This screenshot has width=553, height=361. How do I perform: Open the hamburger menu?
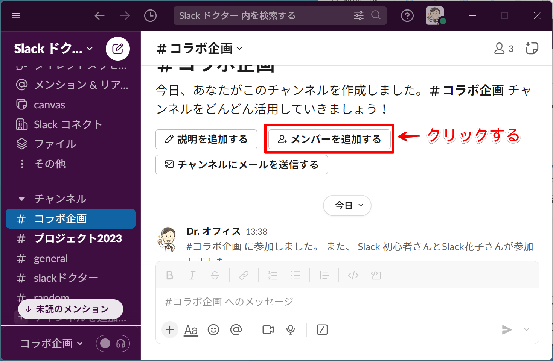click(x=16, y=15)
